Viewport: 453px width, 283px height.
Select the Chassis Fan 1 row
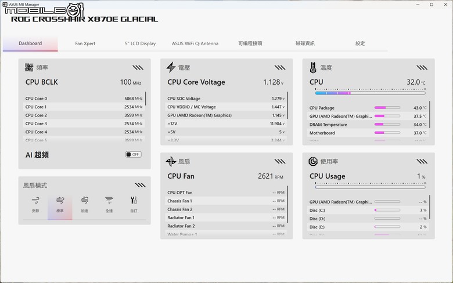[x=226, y=201]
